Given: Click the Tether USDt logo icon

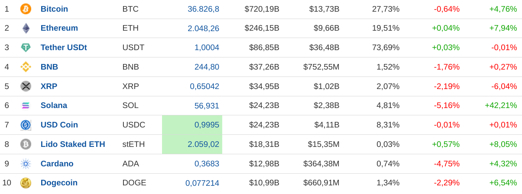Looking at the screenshot, I should pyautogui.click(x=26, y=48).
